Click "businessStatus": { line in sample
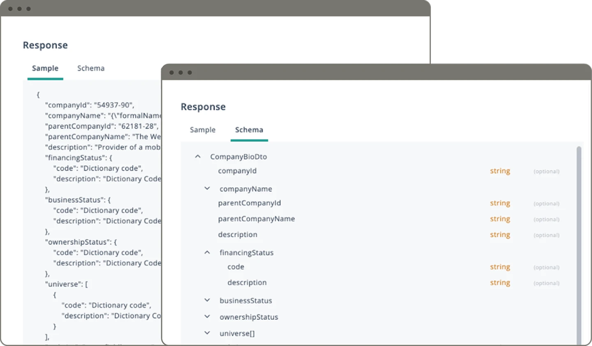Image resolution: width=592 pixels, height=346 pixels. coord(78,200)
